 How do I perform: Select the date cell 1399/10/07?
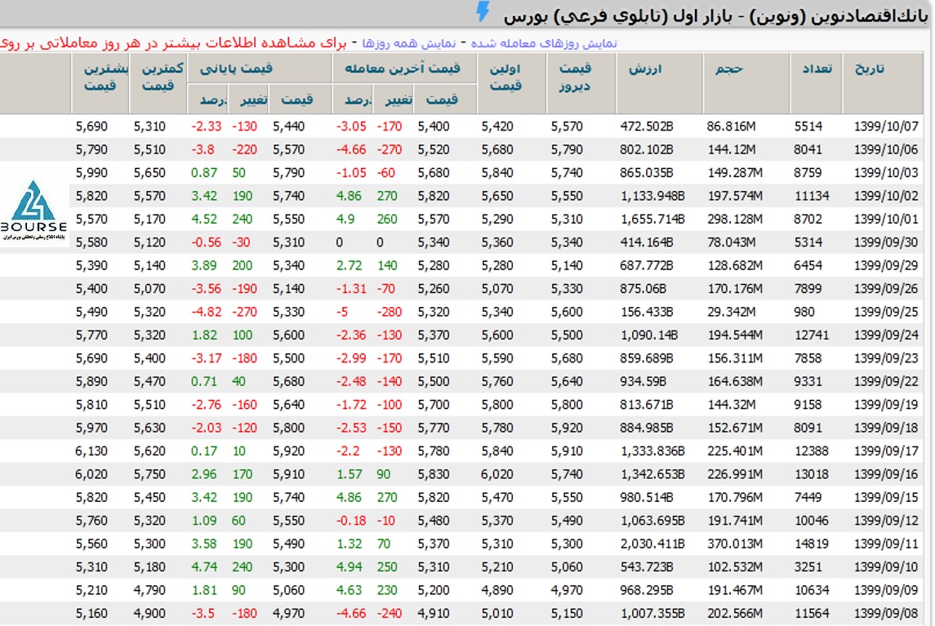886,127
